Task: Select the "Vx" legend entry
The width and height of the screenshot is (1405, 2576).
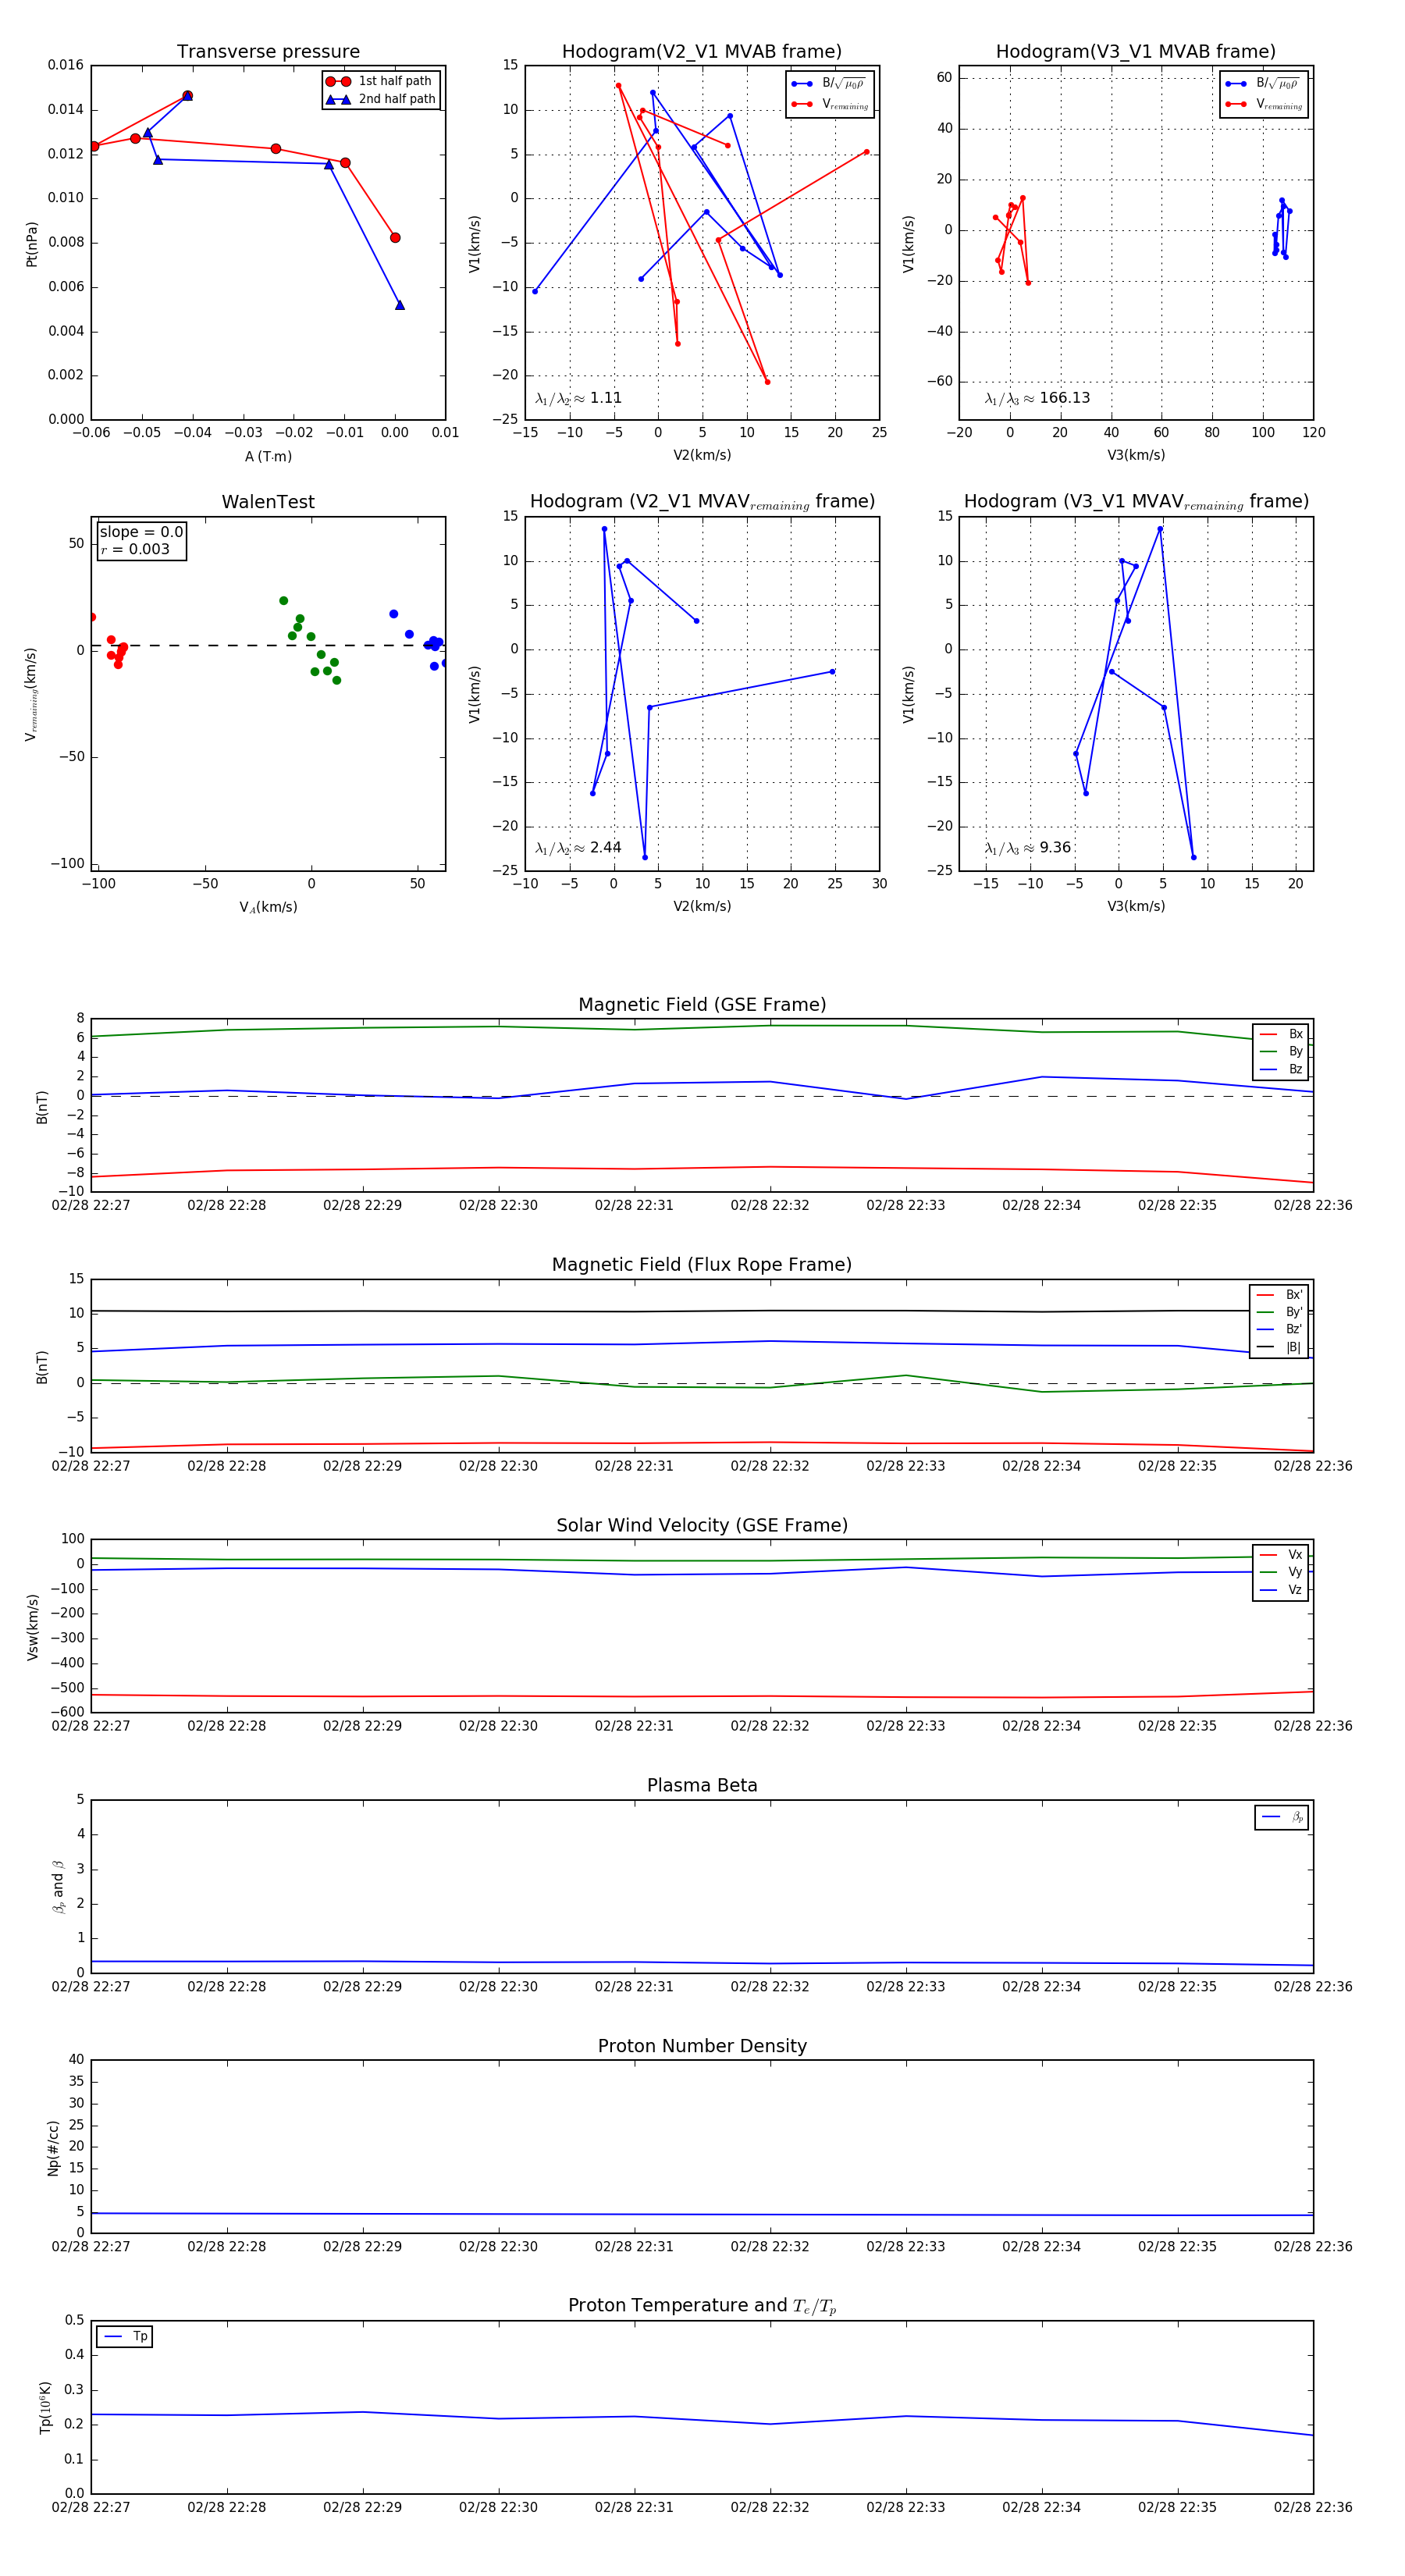Action: (1282, 1555)
